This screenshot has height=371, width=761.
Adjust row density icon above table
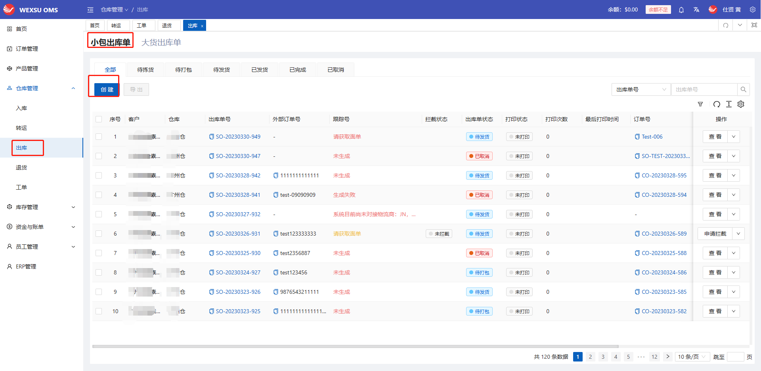coord(728,104)
